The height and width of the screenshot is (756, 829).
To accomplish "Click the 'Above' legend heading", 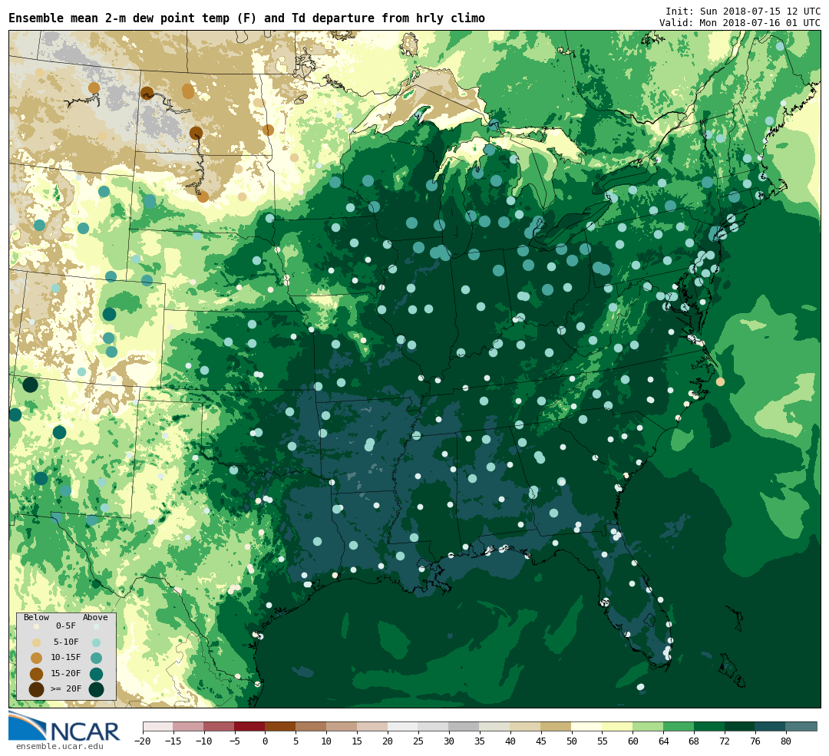I will [95, 618].
